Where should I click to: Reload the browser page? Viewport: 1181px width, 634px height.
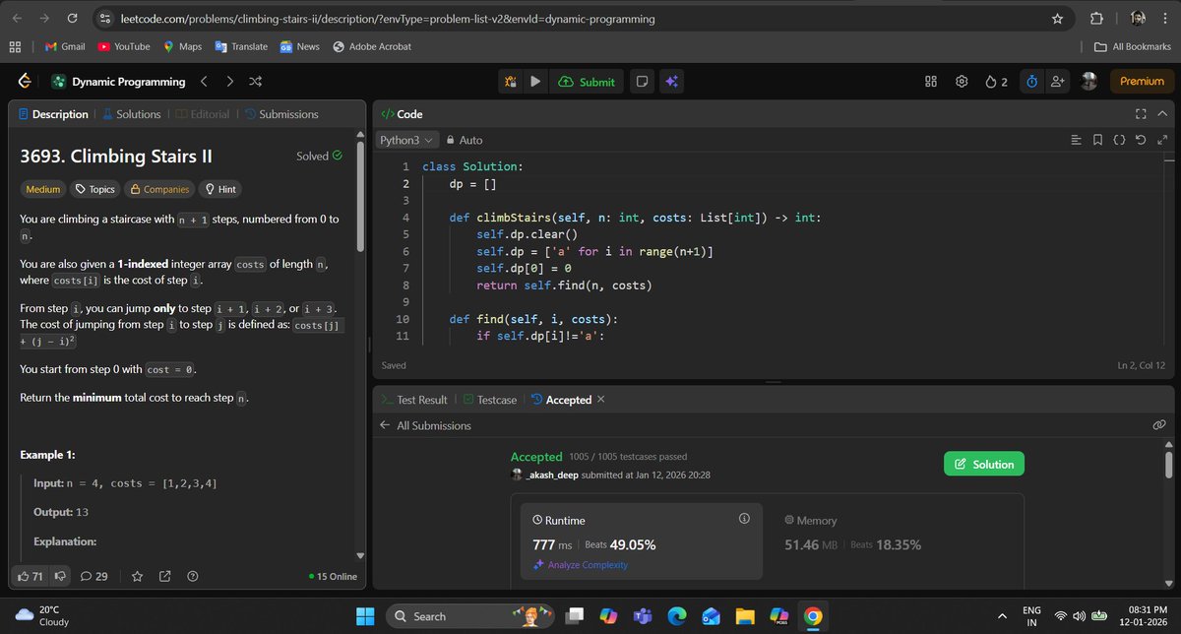[73, 19]
